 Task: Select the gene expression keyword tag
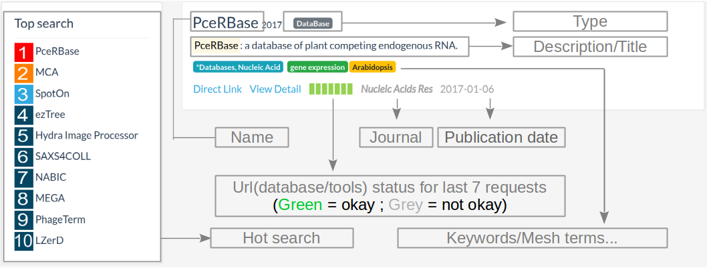pyautogui.click(x=317, y=67)
